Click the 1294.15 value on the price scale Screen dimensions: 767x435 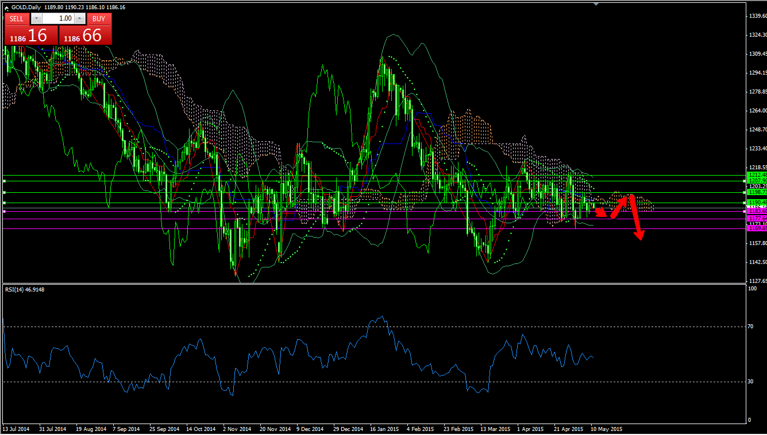pos(758,73)
